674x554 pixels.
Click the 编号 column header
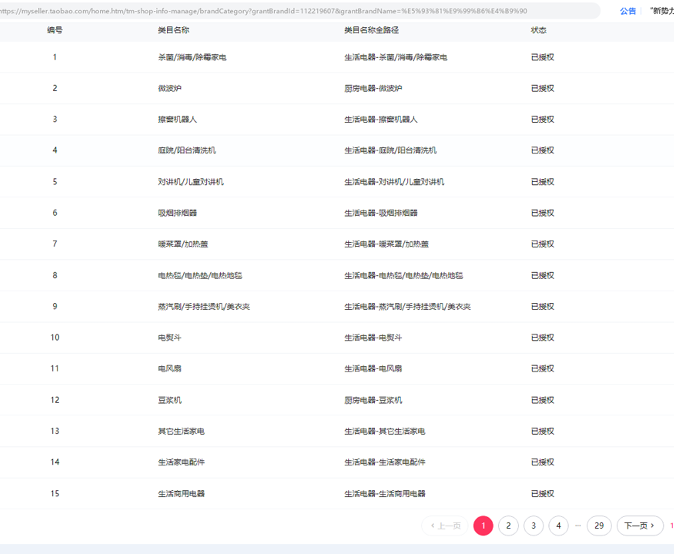pyautogui.click(x=55, y=31)
